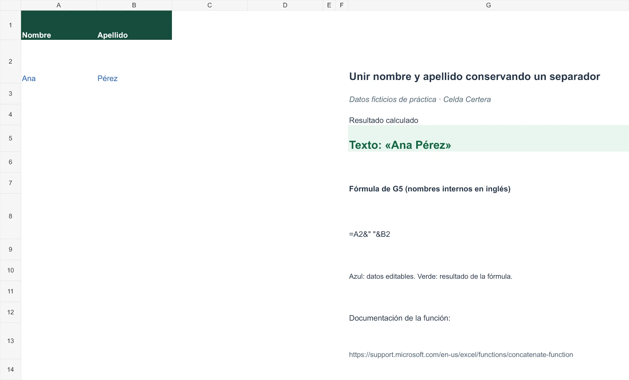Image resolution: width=629 pixels, height=380 pixels.
Task: Click the Apellido header cell
Action: (x=134, y=25)
